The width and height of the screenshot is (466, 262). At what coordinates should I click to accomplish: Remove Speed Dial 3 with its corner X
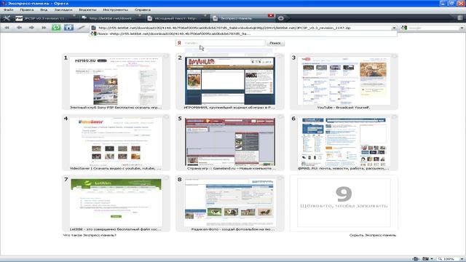coord(394,56)
